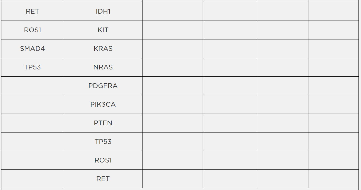This screenshot has width=361, height=190.
Task: Click the empty cell right of NRAS
Action: point(173,67)
